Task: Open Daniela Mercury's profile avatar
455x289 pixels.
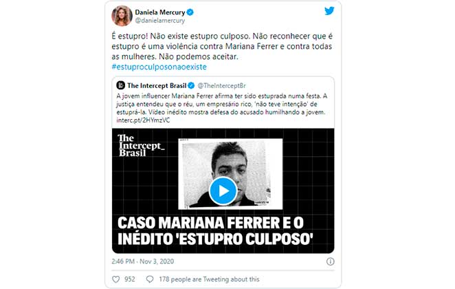Action: (x=122, y=16)
